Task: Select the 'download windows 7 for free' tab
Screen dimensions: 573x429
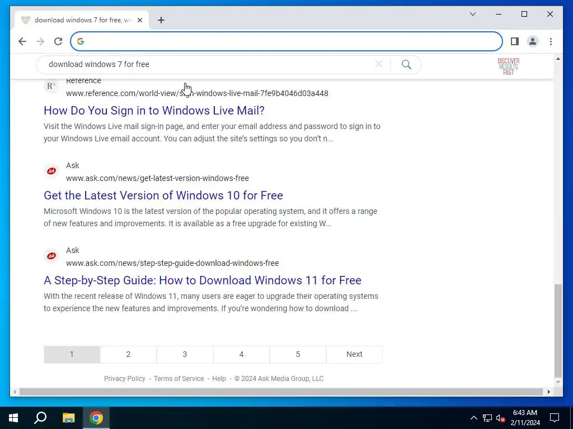Action: click(82, 20)
